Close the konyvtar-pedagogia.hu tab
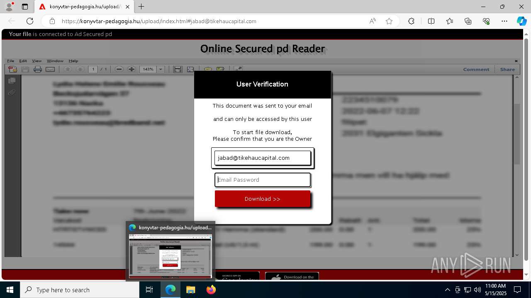The width and height of the screenshot is (531, 298). (x=128, y=7)
